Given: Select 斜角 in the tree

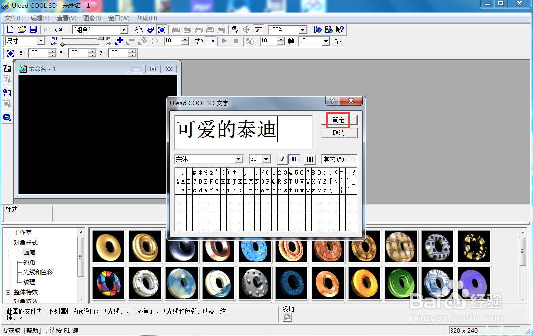Looking at the screenshot, I should (29, 262).
